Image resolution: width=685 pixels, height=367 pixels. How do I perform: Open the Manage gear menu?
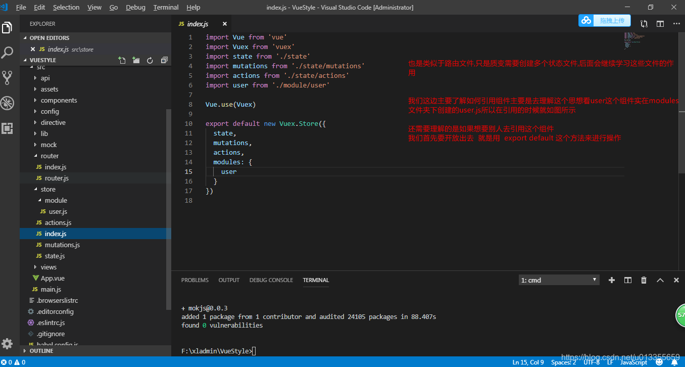(x=7, y=344)
